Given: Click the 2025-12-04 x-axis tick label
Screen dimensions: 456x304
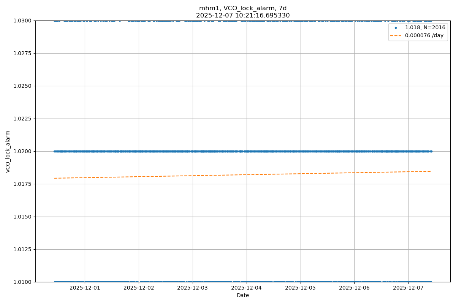Looking at the screenshot, I should pos(247,288).
